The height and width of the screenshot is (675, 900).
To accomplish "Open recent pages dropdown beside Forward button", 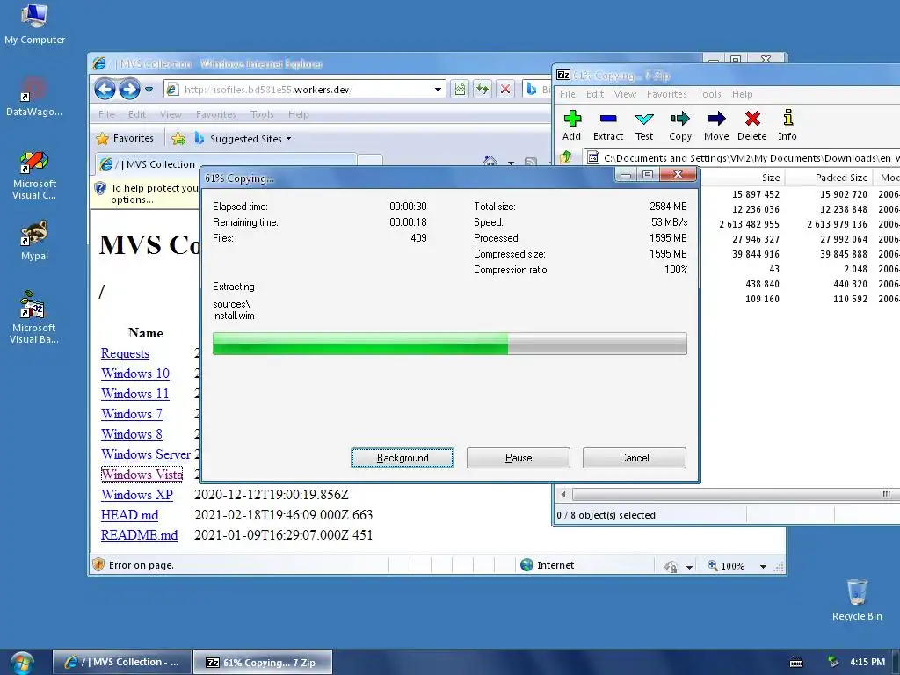I will (x=149, y=90).
